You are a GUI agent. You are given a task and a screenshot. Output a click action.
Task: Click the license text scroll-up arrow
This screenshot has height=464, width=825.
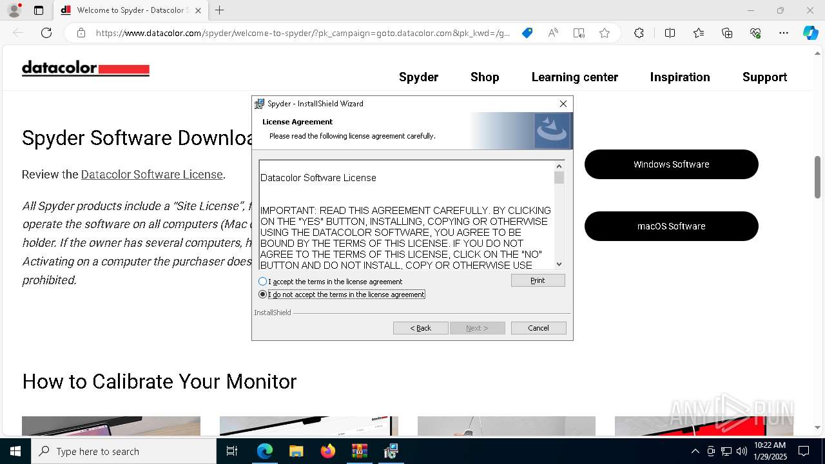[x=559, y=166]
